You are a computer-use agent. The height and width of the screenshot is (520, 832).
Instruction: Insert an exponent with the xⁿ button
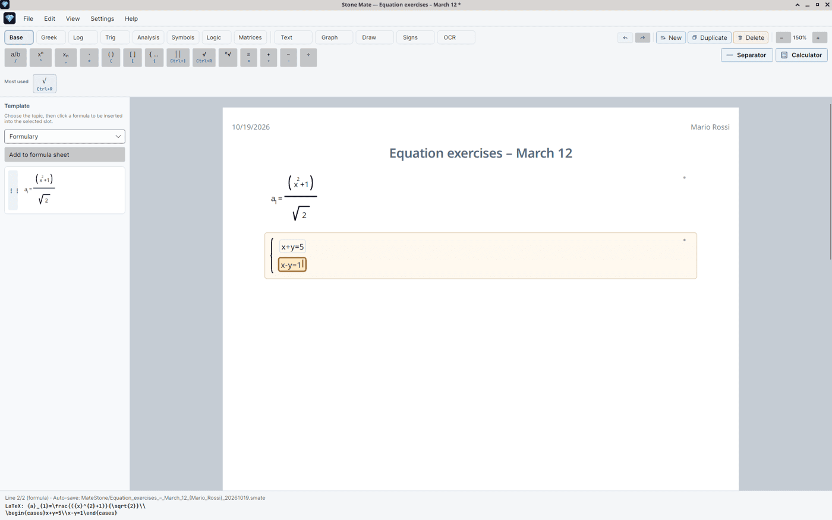pos(40,57)
